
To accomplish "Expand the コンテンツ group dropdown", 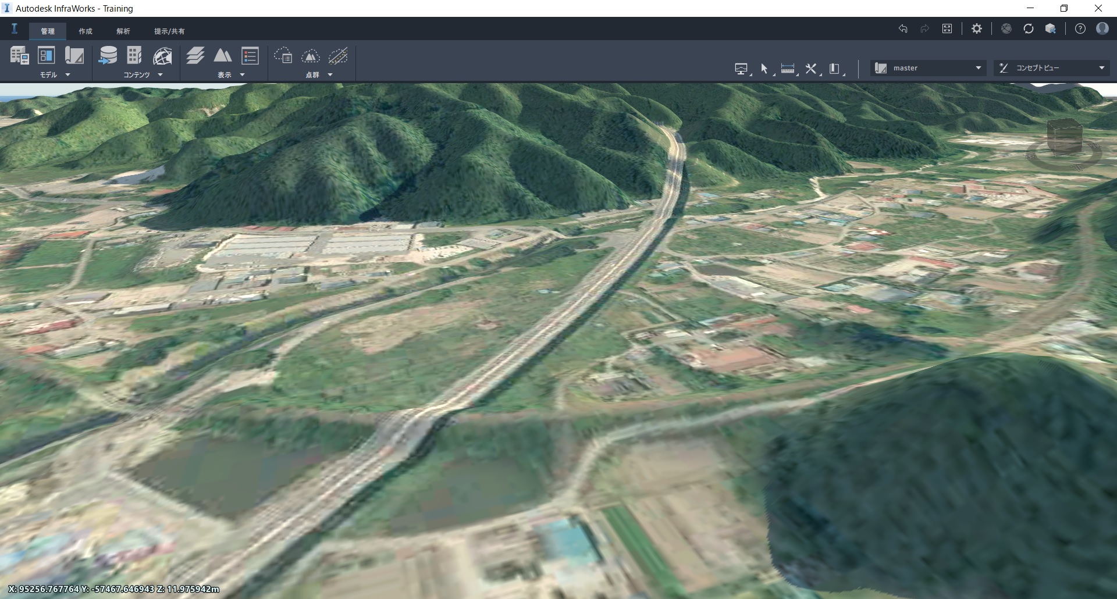I will [160, 75].
